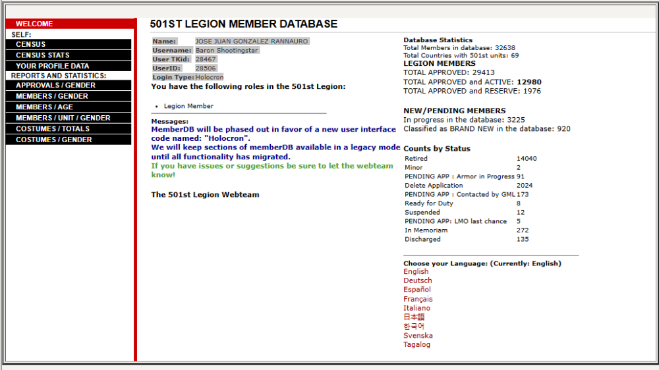Switch language to 日本語
This screenshot has width=659, height=370.
click(414, 317)
